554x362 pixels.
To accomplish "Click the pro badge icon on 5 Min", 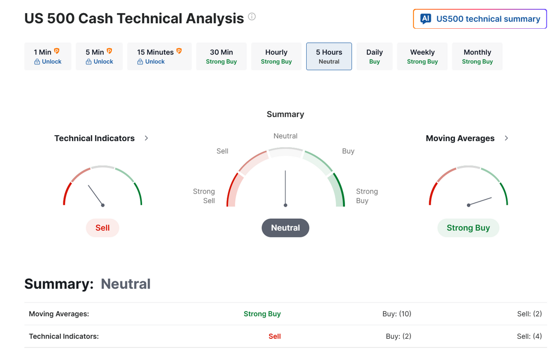I will coord(109,51).
